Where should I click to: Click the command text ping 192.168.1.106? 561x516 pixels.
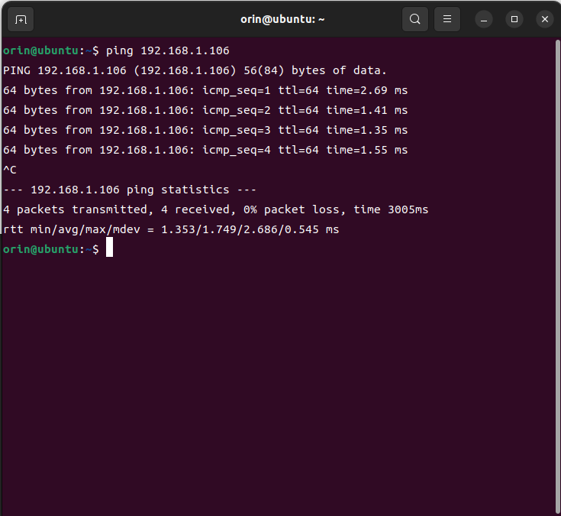coord(167,51)
